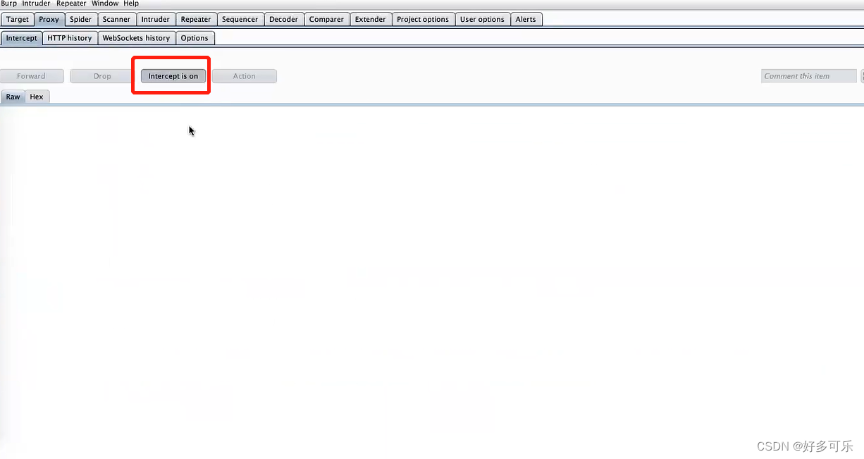Image resolution: width=864 pixels, height=459 pixels.
Task: Open the HTTP history sub-tab
Action: [x=70, y=38]
